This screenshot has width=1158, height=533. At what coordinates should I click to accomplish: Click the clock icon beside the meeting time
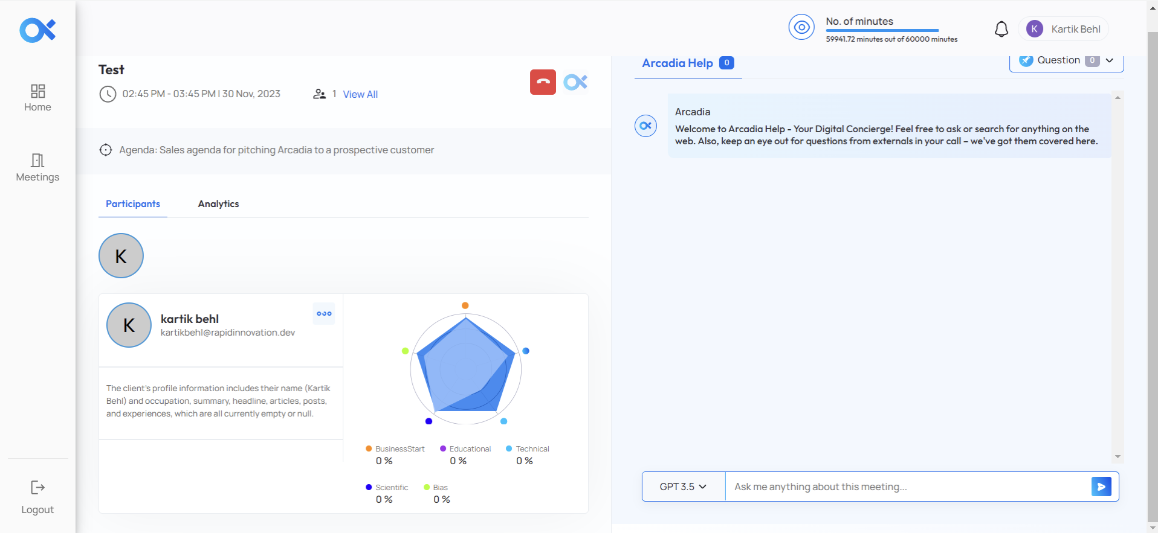coord(108,94)
